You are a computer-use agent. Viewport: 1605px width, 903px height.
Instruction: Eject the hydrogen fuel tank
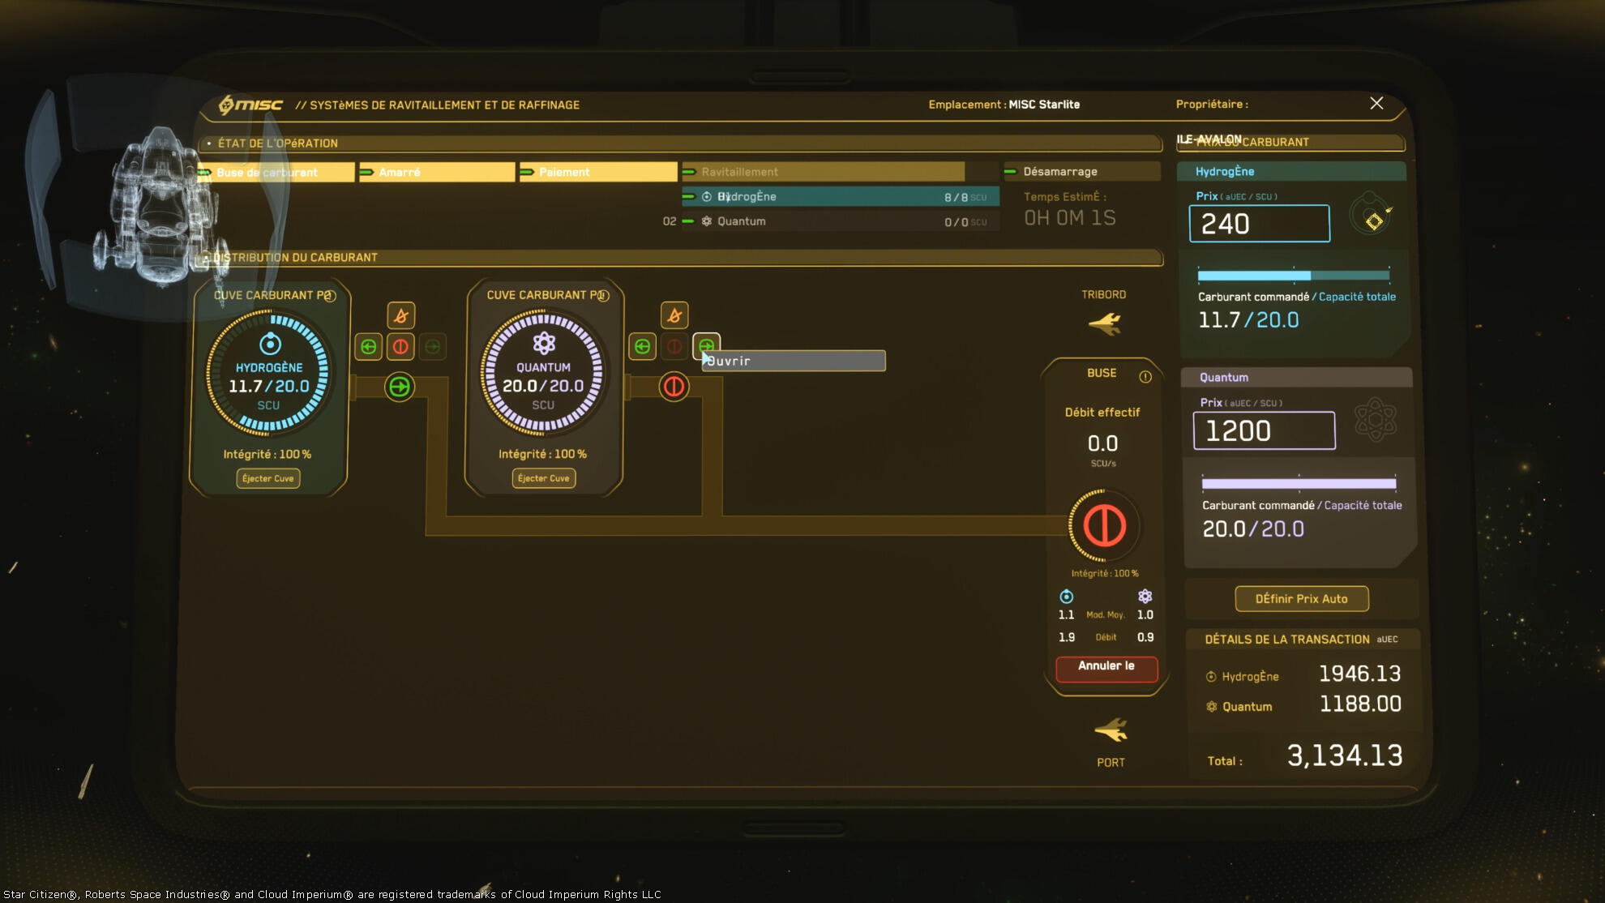(268, 478)
